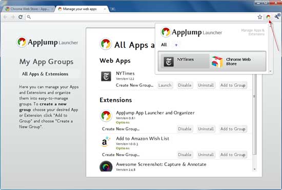
Task: Add AppJump App Launcher to Group
Action: pos(233,129)
